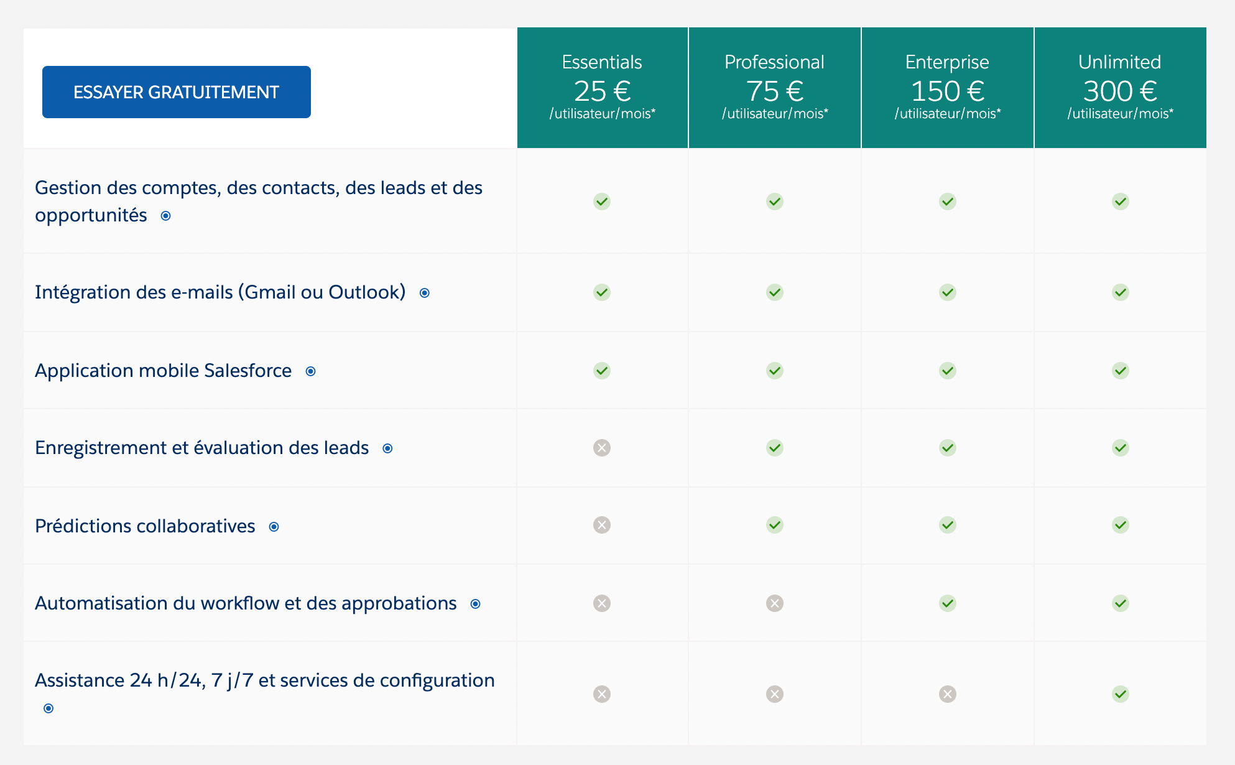
Task: Click the 'Prédictions collaboratives' label
Action: pos(145,526)
